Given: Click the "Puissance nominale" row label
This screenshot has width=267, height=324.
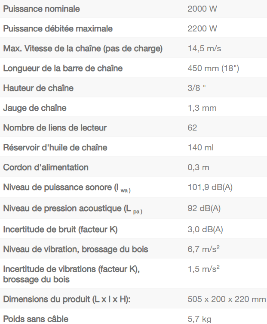Looking at the screenshot, I should click(x=41, y=9).
